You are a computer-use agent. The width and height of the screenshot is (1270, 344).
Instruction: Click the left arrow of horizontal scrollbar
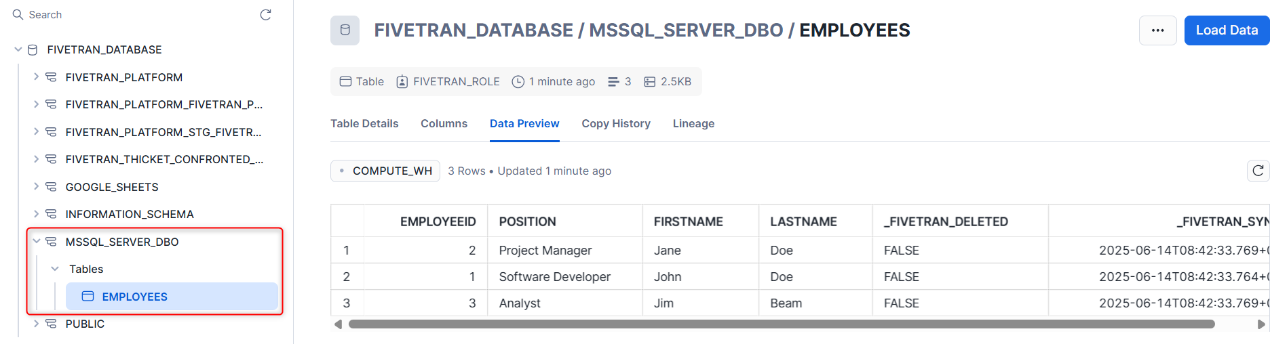[x=338, y=324]
